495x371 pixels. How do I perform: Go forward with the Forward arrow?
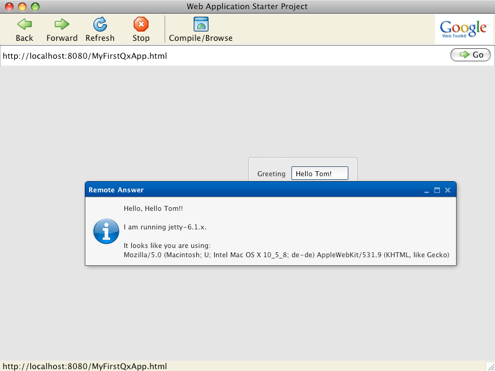tap(62, 29)
